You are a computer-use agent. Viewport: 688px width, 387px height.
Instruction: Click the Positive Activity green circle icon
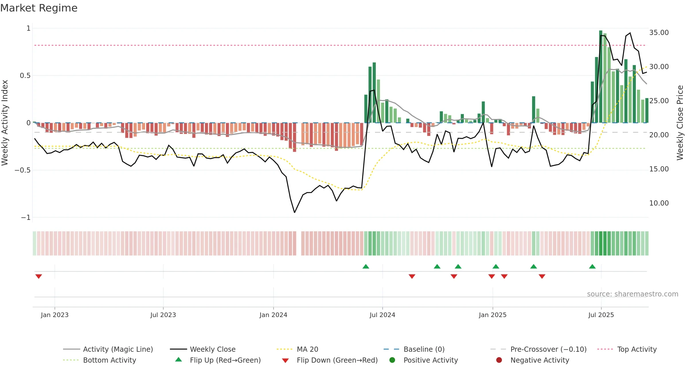point(392,360)
